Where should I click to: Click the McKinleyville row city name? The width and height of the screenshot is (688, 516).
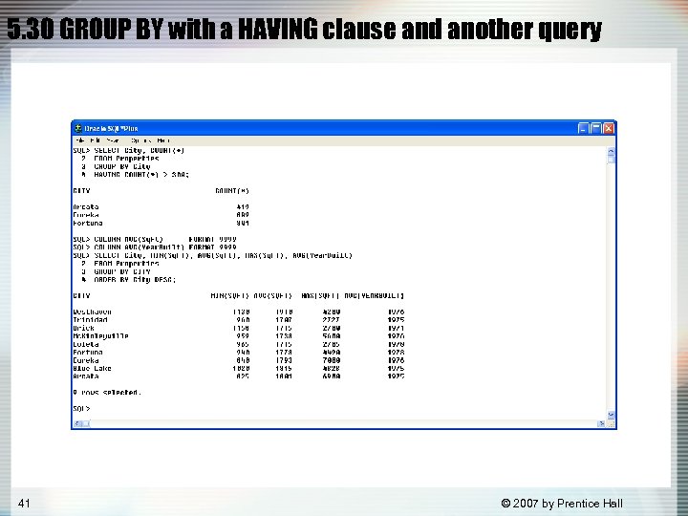point(100,336)
